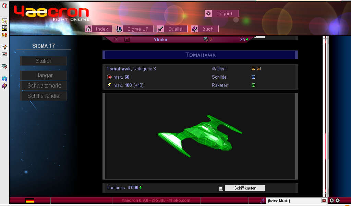Viewport: 351px width, 206px height.
Task: Click the mail envelope icon in player bar
Action: point(127,39)
